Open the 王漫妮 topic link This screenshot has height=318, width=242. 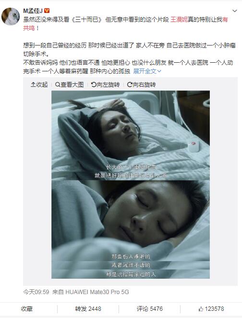[179, 20]
